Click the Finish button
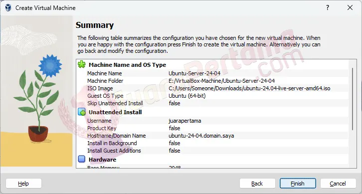 coord(298,184)
